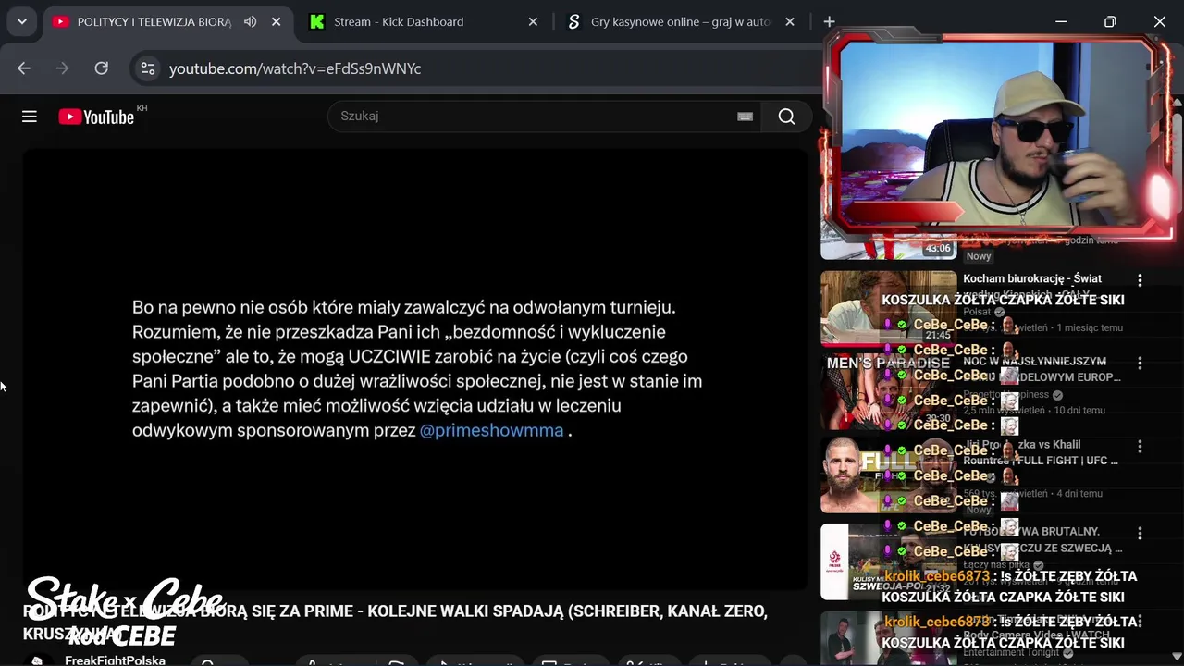This screenshot has height=666, width=1184.
Task: Open the tab search chevron menu
Action: click(21, 21)
